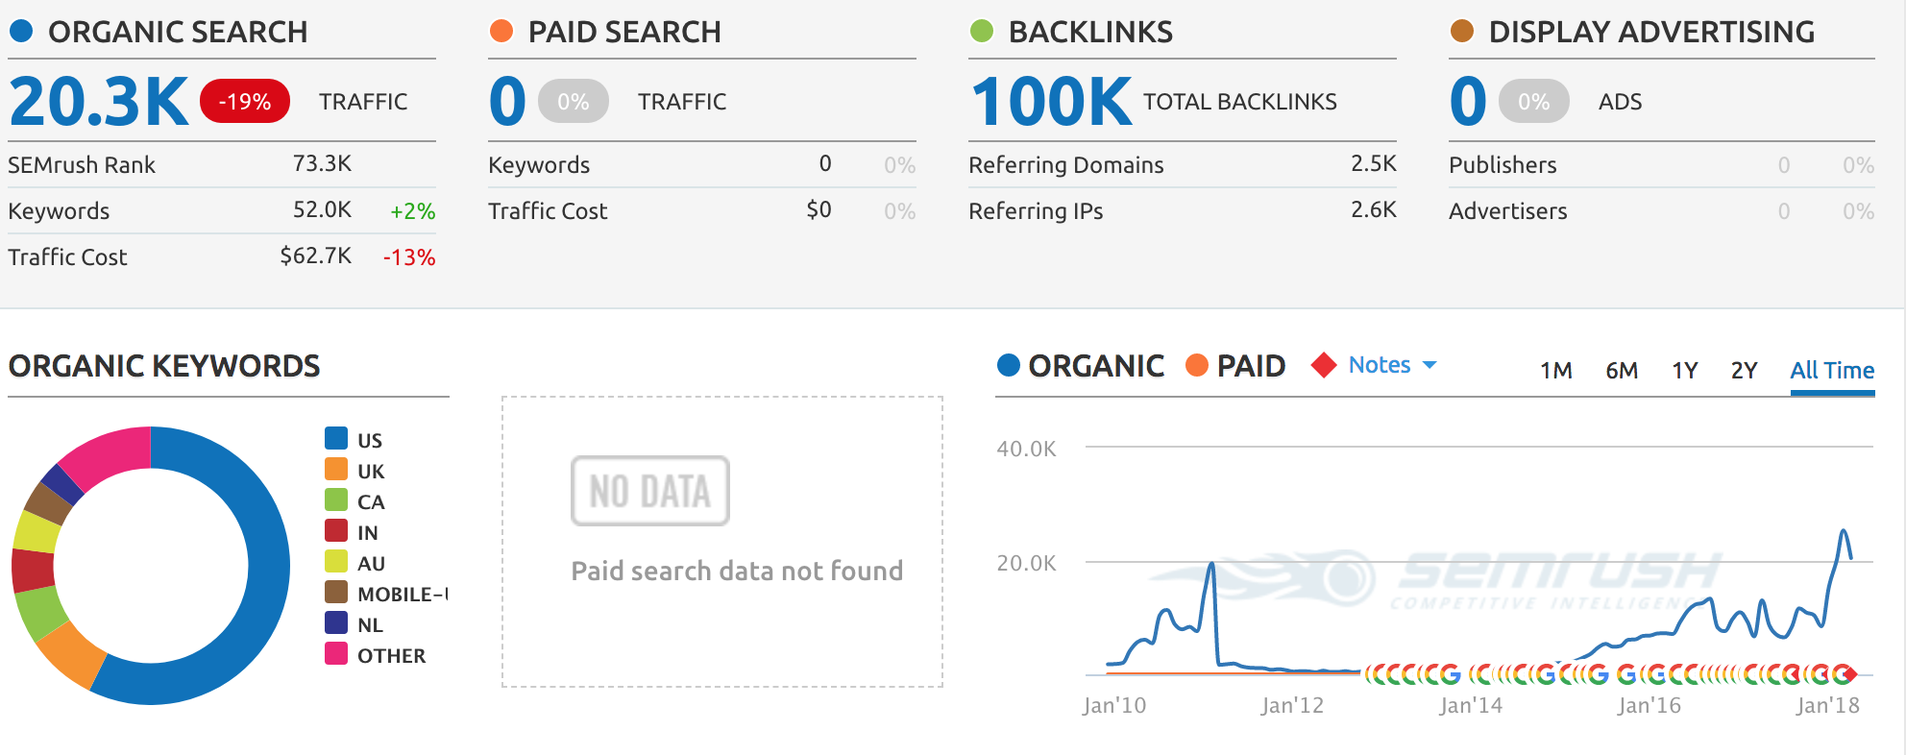Open the ORGANIC KEYWORDS section heading

point(164,366)
